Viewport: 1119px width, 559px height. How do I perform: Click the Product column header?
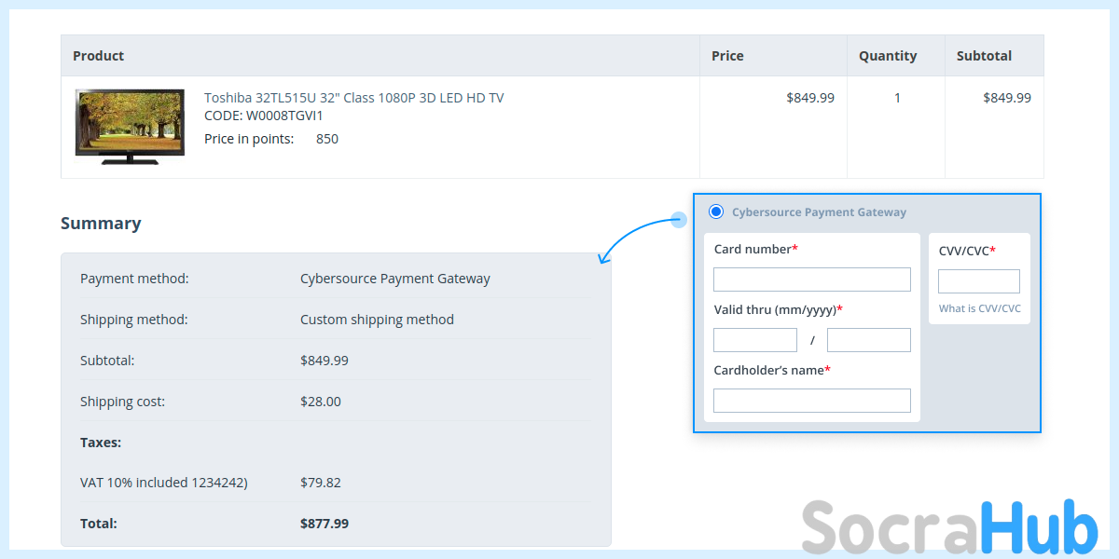click(x=99, y=56)
